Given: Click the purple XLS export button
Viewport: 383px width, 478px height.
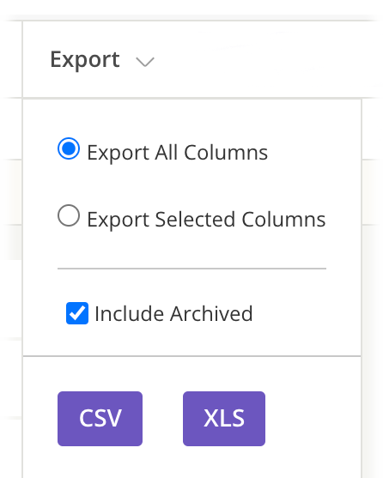Looking at the screenshot, I should click(224, 419).
